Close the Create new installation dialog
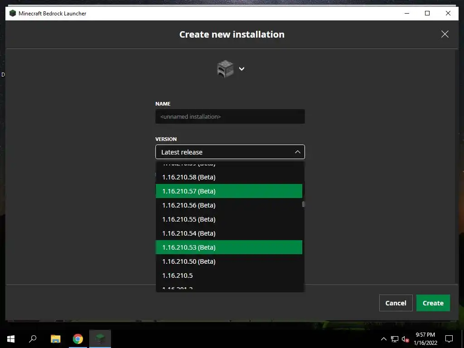This screenshot has width=464, height=348. 445,34
